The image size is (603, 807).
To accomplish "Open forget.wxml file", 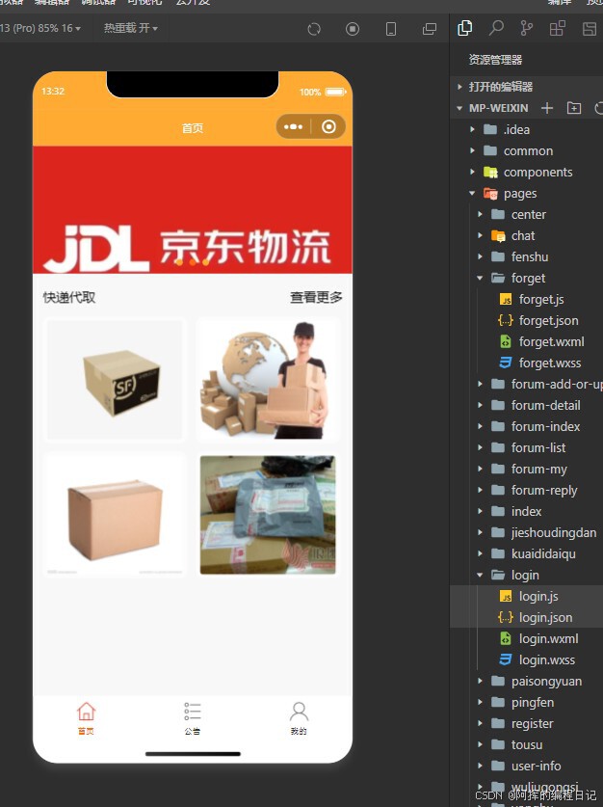I will 551,341.
